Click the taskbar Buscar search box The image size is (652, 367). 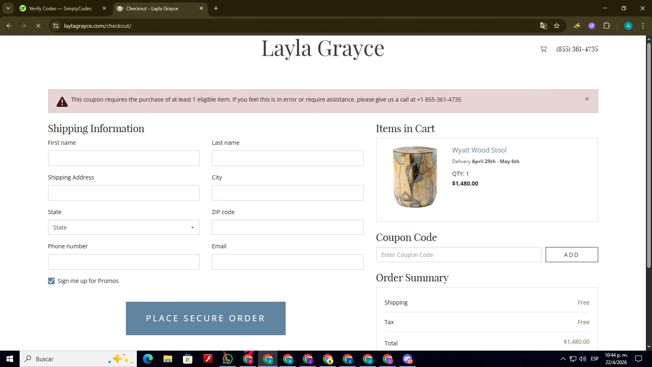[x=78, y=359]
